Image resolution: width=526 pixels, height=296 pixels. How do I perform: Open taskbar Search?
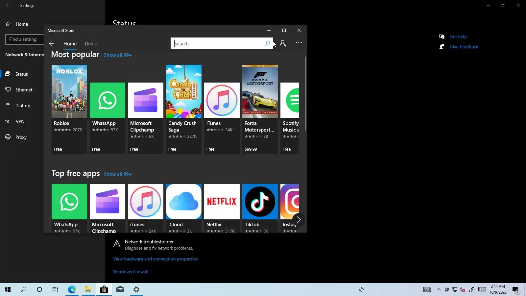pyautogui.click(x=24, y=289)
